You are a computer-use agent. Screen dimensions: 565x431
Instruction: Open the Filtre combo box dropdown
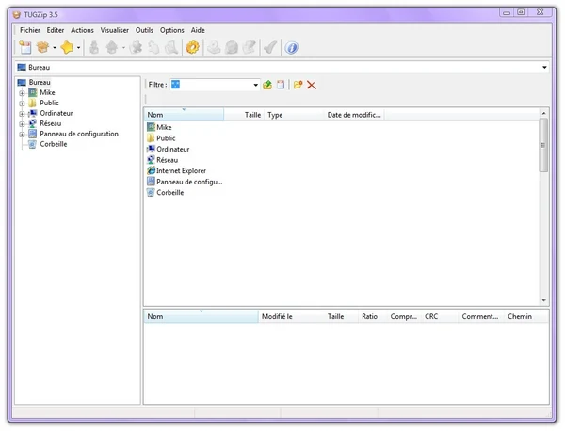(x=255, y=85)
